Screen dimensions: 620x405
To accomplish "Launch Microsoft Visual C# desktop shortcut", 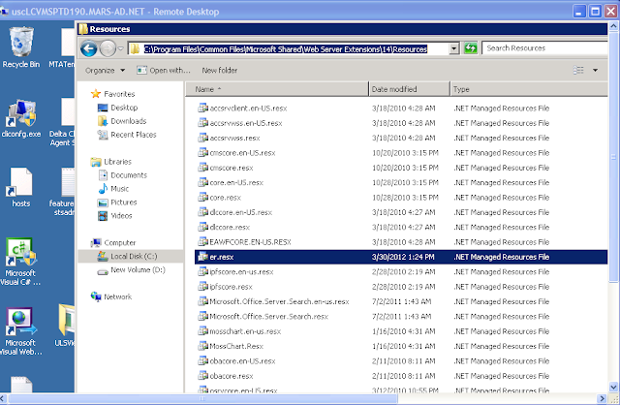I will [x=20, y=262].
